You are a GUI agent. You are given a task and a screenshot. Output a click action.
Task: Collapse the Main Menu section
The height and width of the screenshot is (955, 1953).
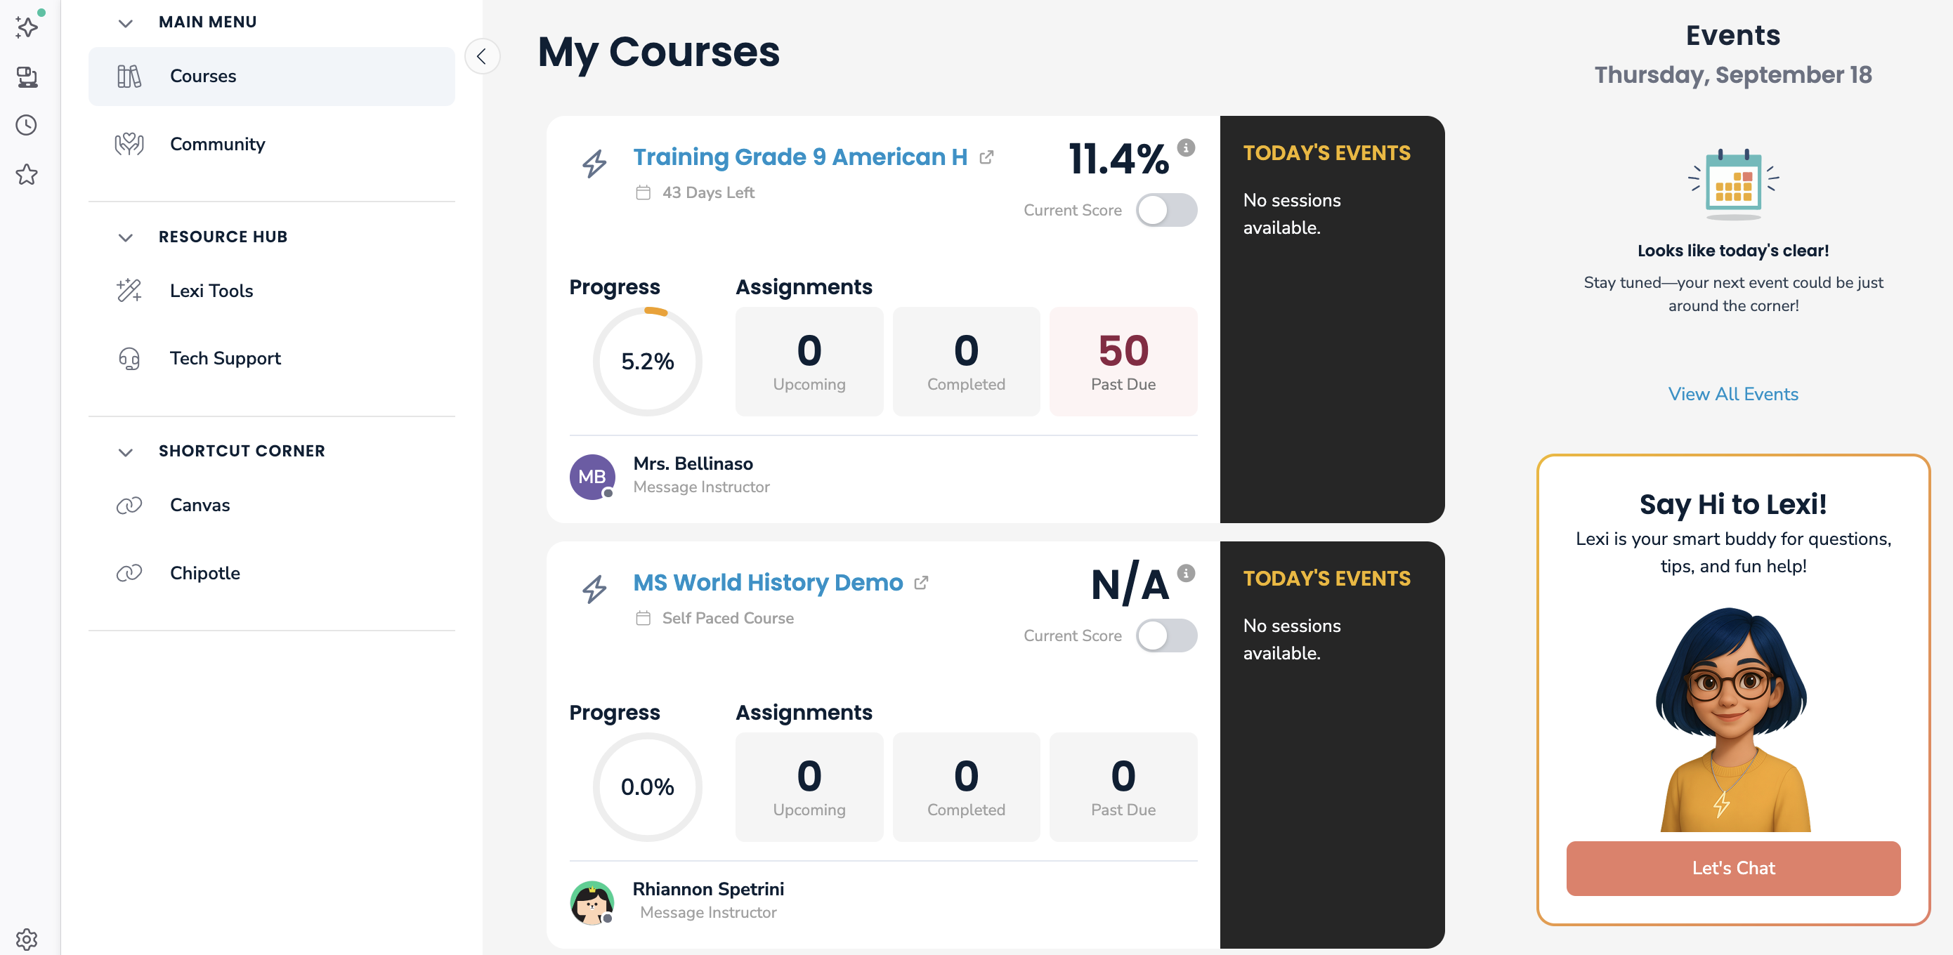126,22
